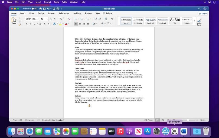219x138 pixels.
Task: Enable Focus mode
Action: point(149,120)
